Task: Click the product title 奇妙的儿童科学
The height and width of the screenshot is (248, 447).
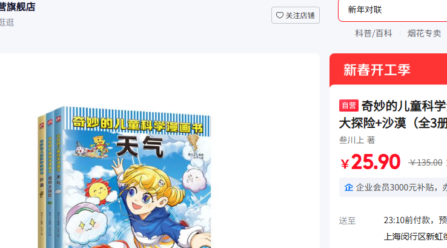Action: point(404,106)
